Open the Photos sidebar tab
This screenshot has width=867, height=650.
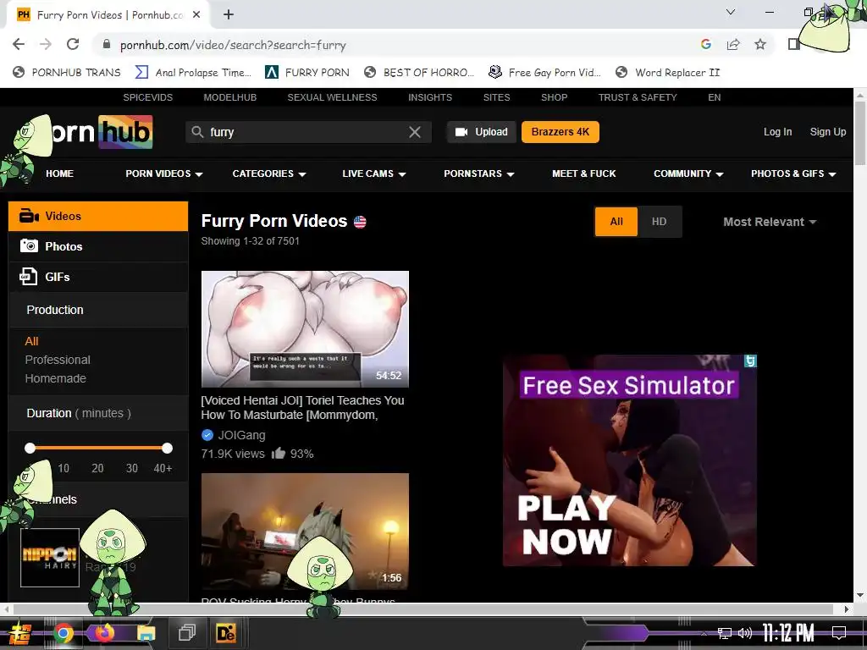click(98, 246)
